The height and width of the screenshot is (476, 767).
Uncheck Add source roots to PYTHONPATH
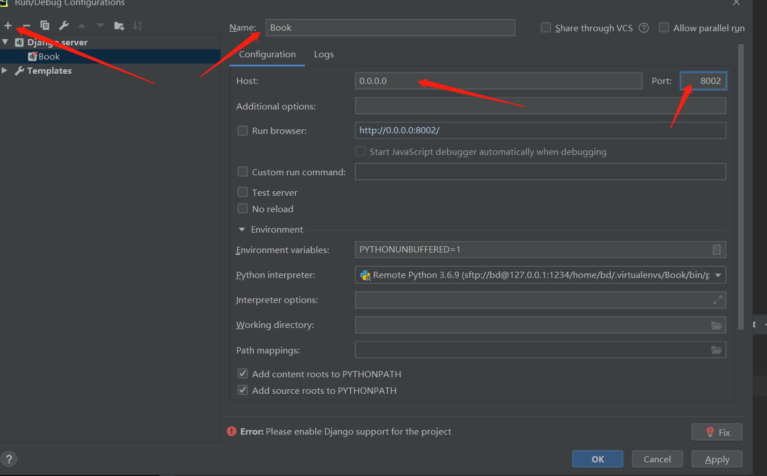242,390
